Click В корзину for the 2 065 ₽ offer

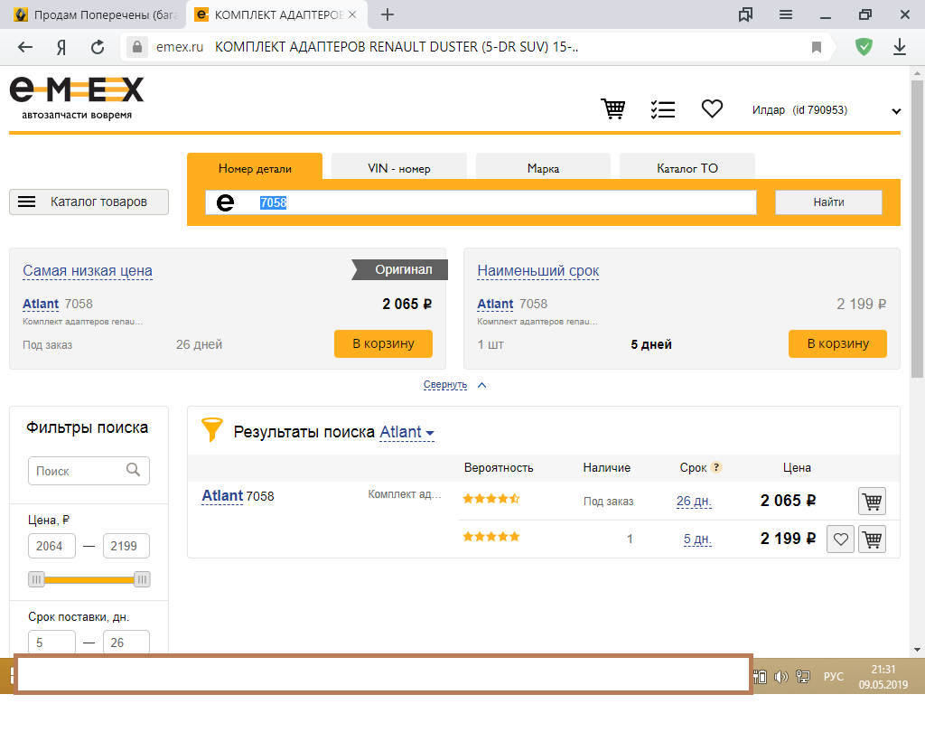tap(383, 343)
